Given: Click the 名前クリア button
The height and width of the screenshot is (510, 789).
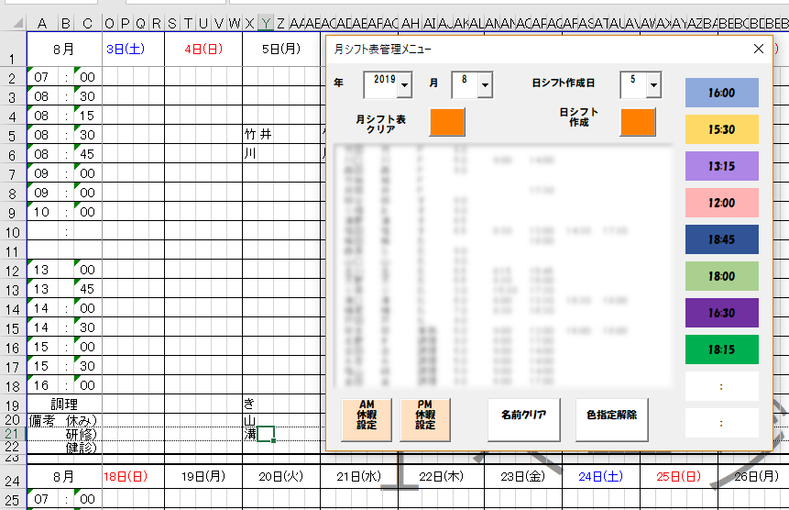Looking at the screenshot, I should click(523, 419).
